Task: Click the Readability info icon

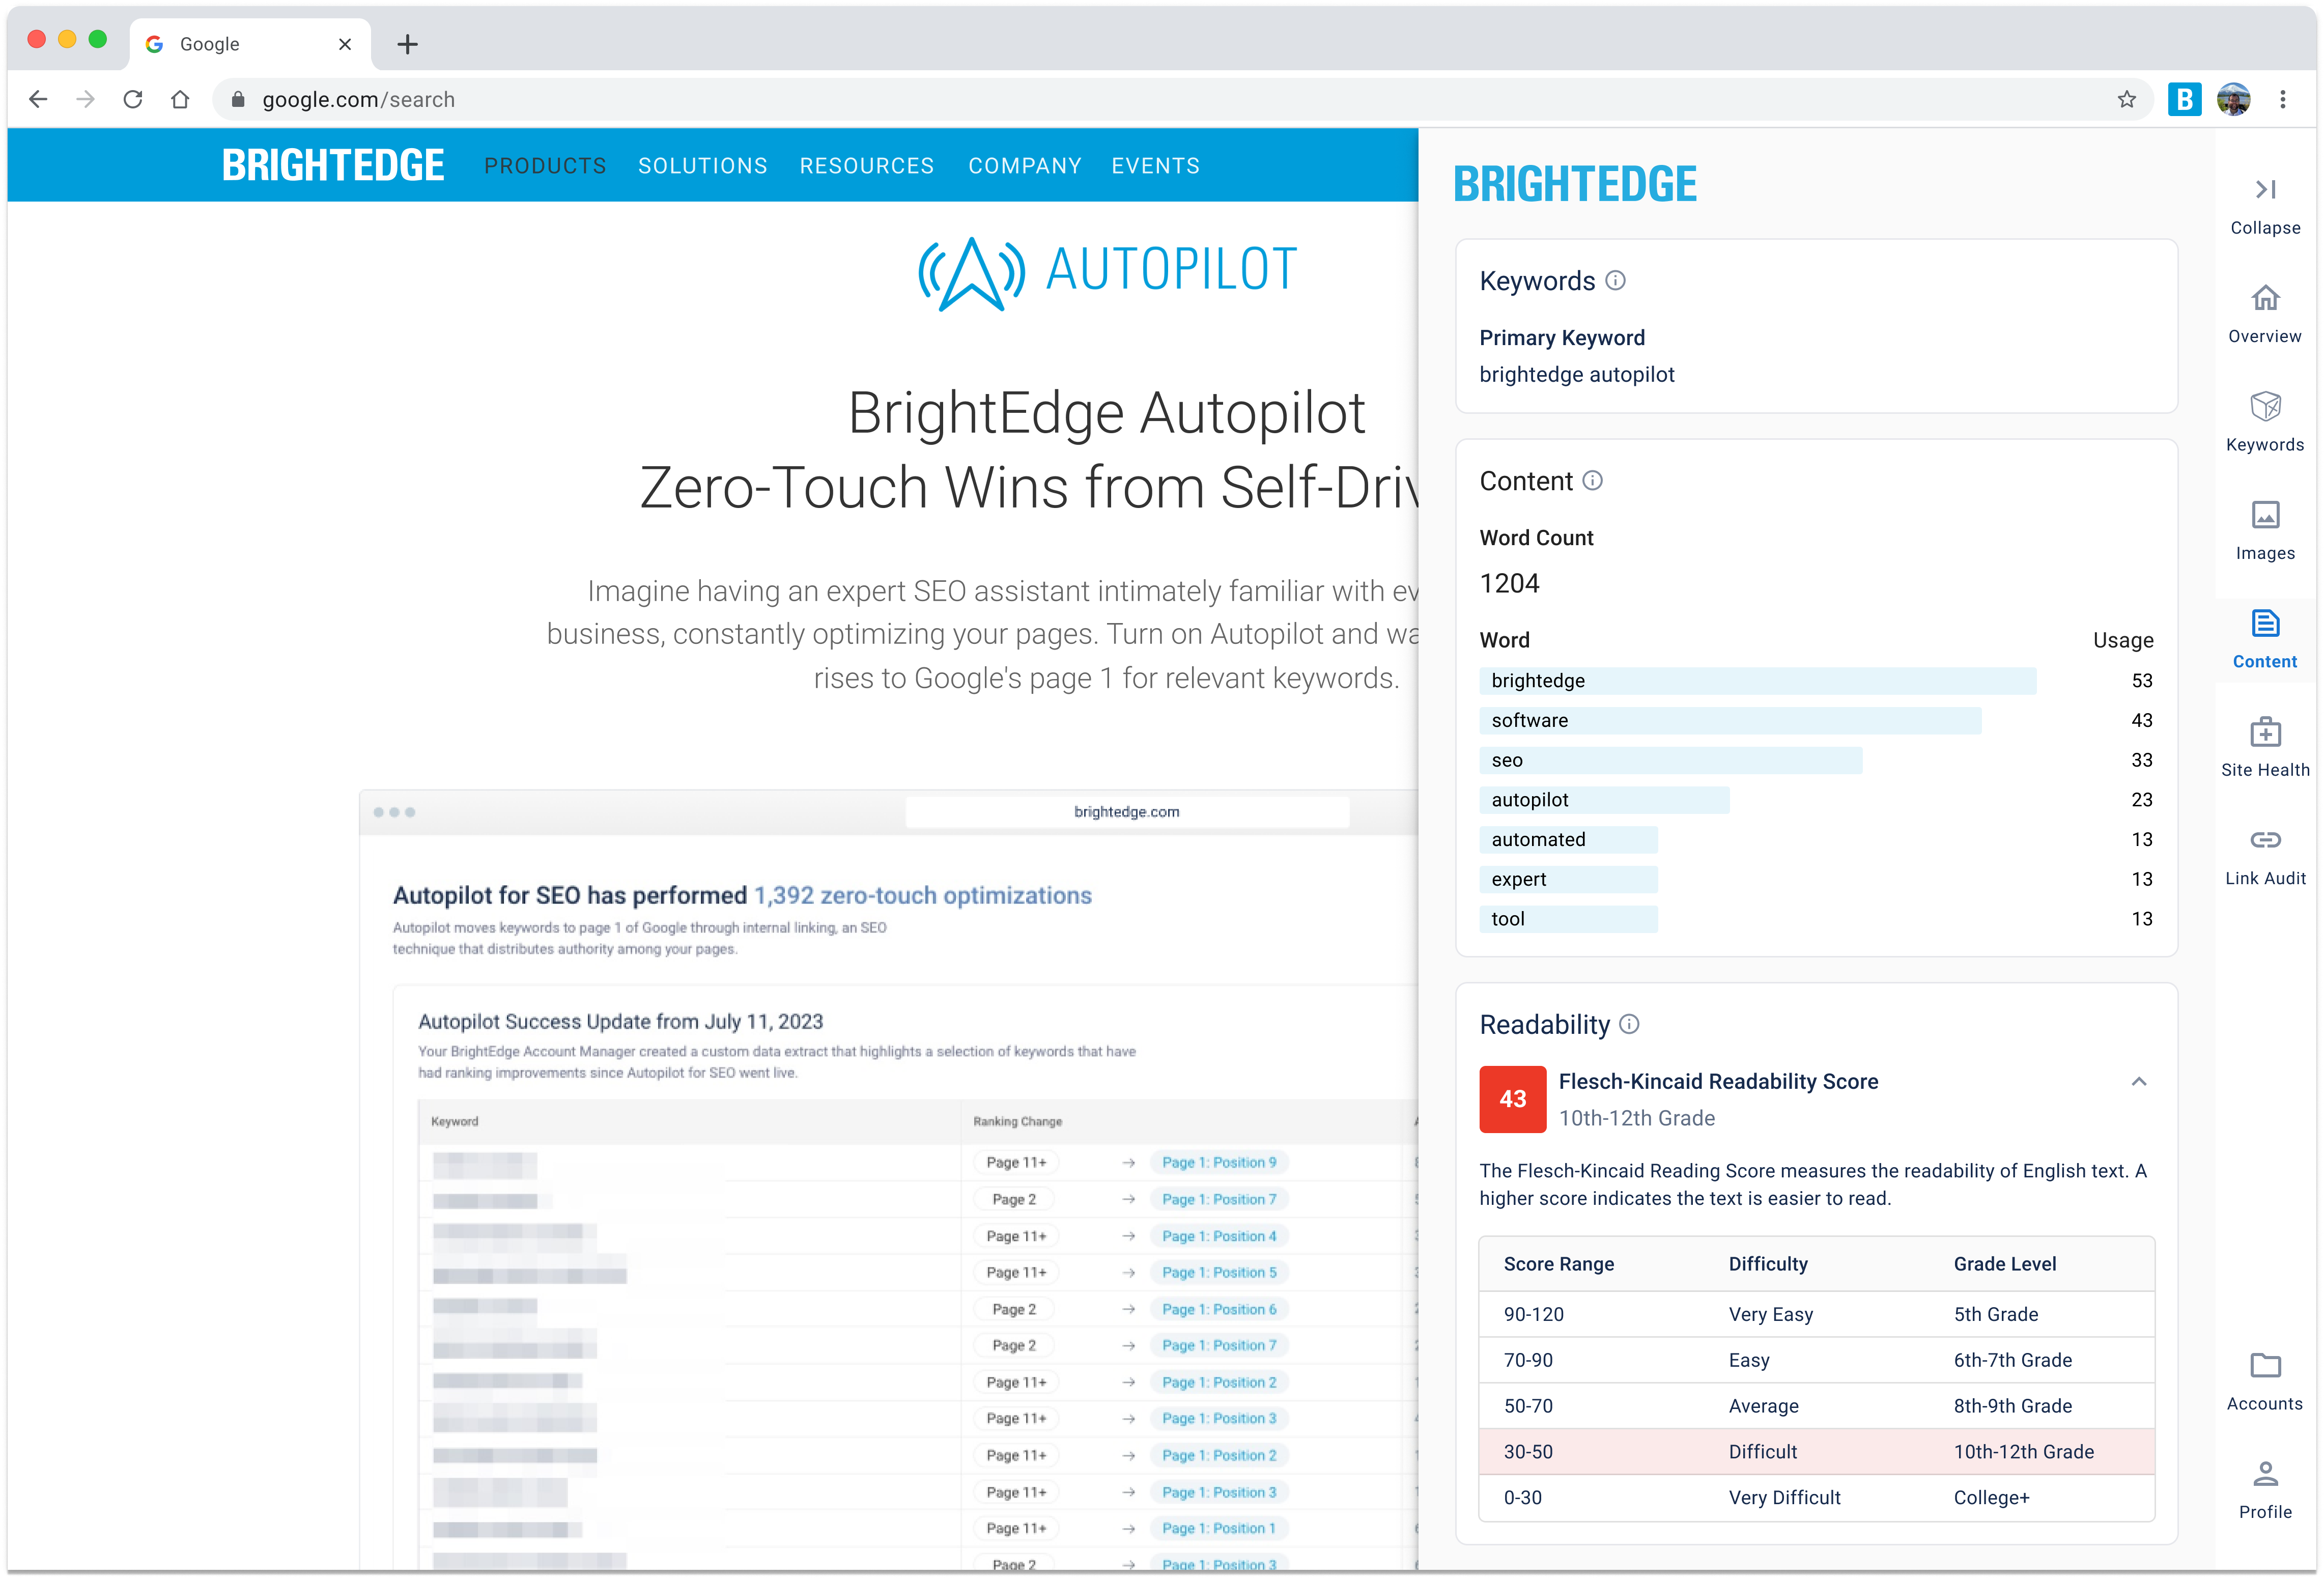Action: tap(1629, 1024)
